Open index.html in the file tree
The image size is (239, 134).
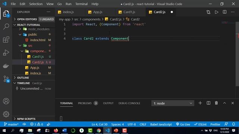(x=38, y=40)
